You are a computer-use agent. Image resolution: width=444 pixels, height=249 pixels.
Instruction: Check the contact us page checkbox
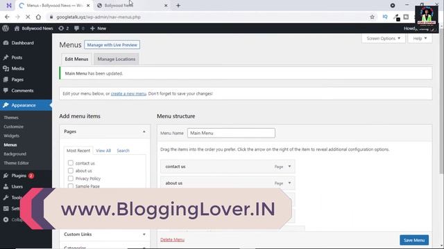tap(71, 163)
